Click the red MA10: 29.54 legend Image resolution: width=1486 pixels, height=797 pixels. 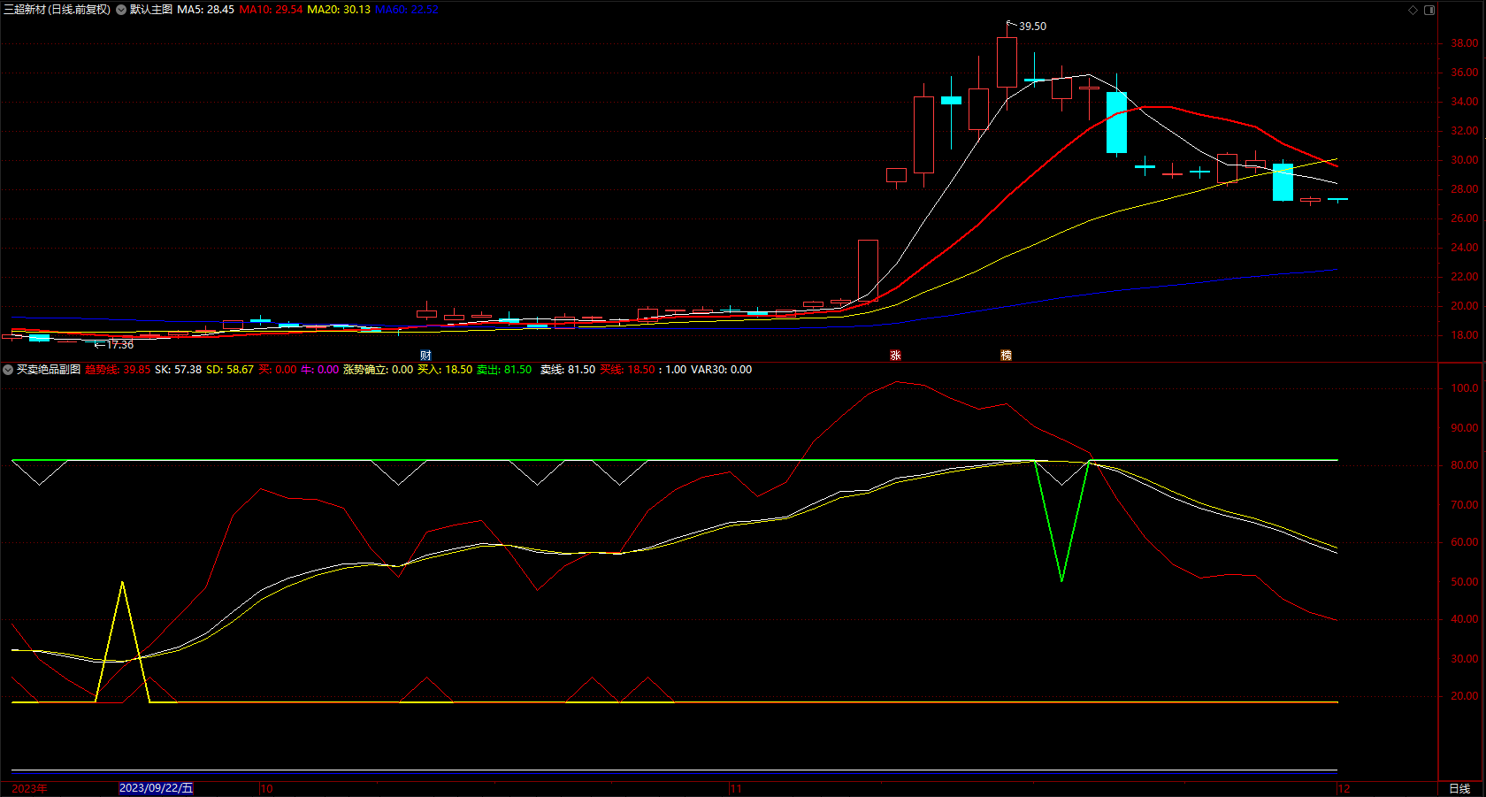(272, 10)
